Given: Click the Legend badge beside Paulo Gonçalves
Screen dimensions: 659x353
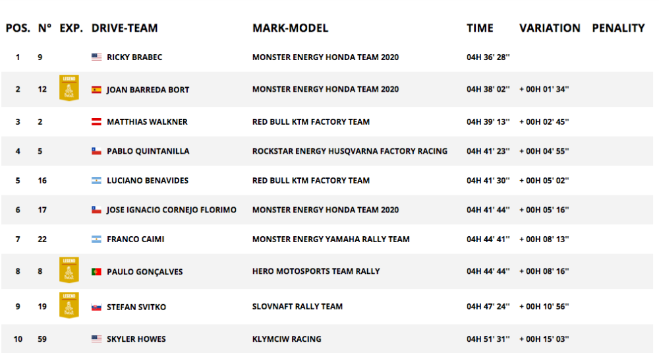Looking at the screenshot, I should coord(69,271).
